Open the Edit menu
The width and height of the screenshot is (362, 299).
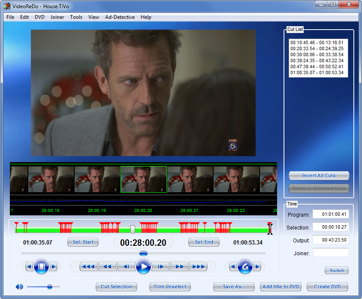[x=24, y=17]
